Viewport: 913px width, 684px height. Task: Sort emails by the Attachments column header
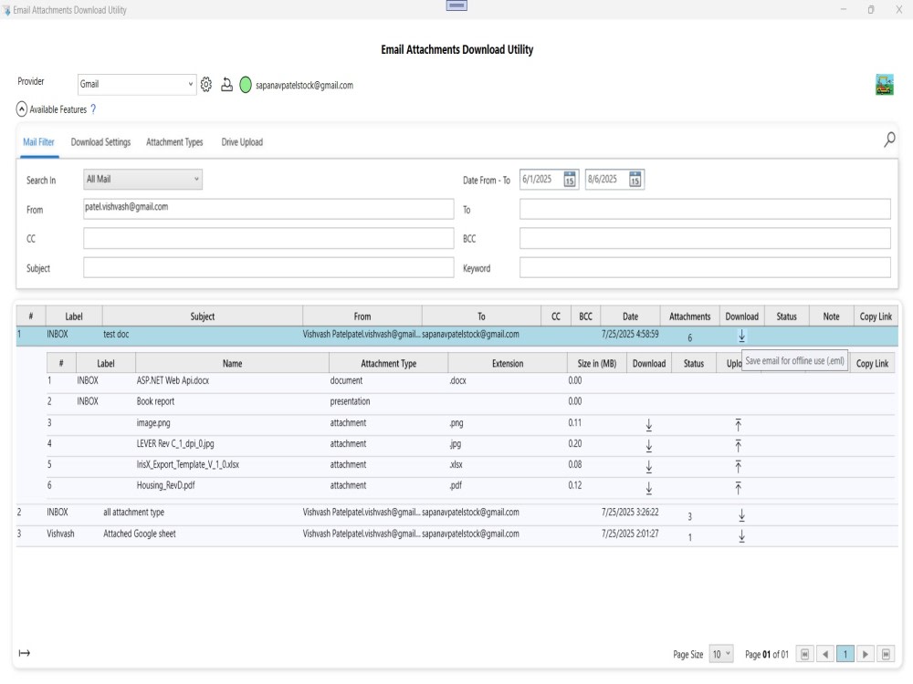click(x=690, y=316)
